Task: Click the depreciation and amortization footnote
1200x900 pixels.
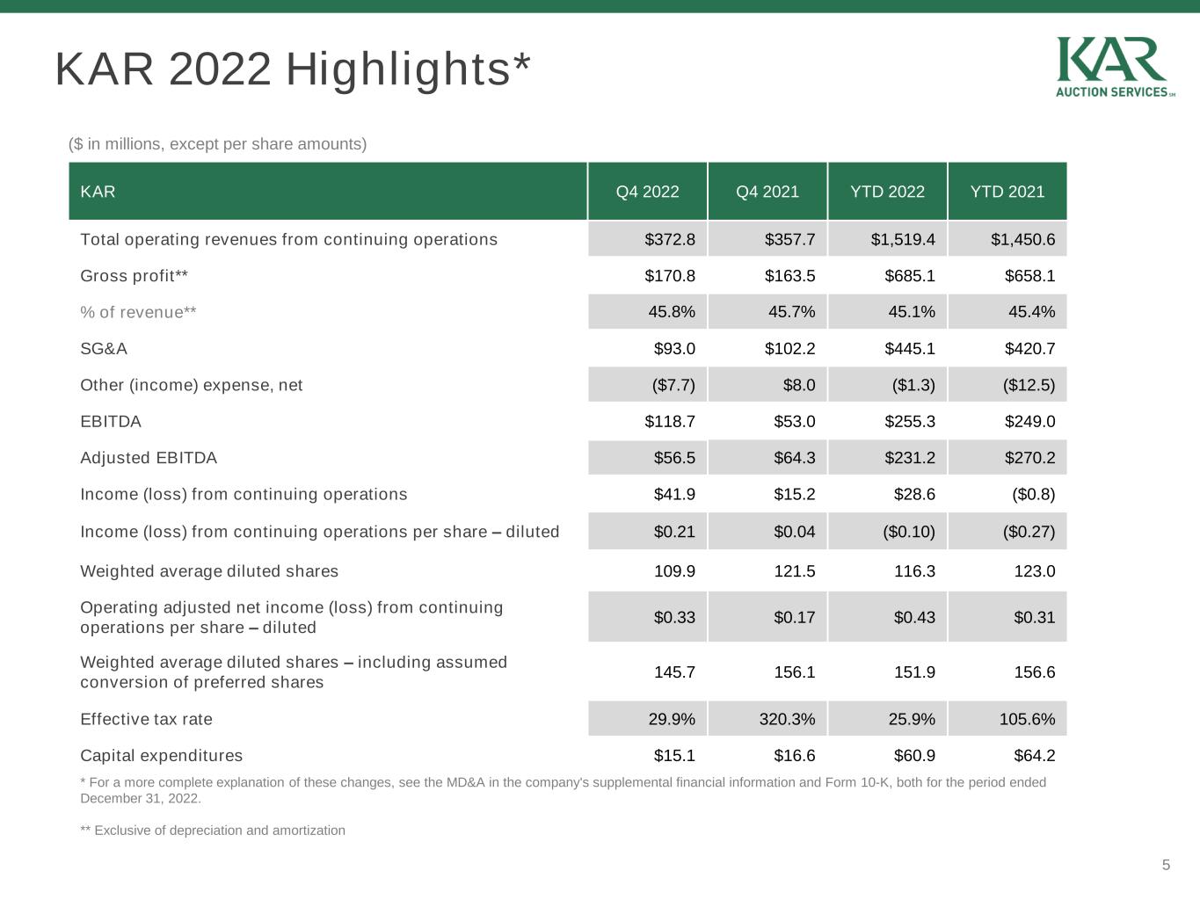Action: point(213,831)
